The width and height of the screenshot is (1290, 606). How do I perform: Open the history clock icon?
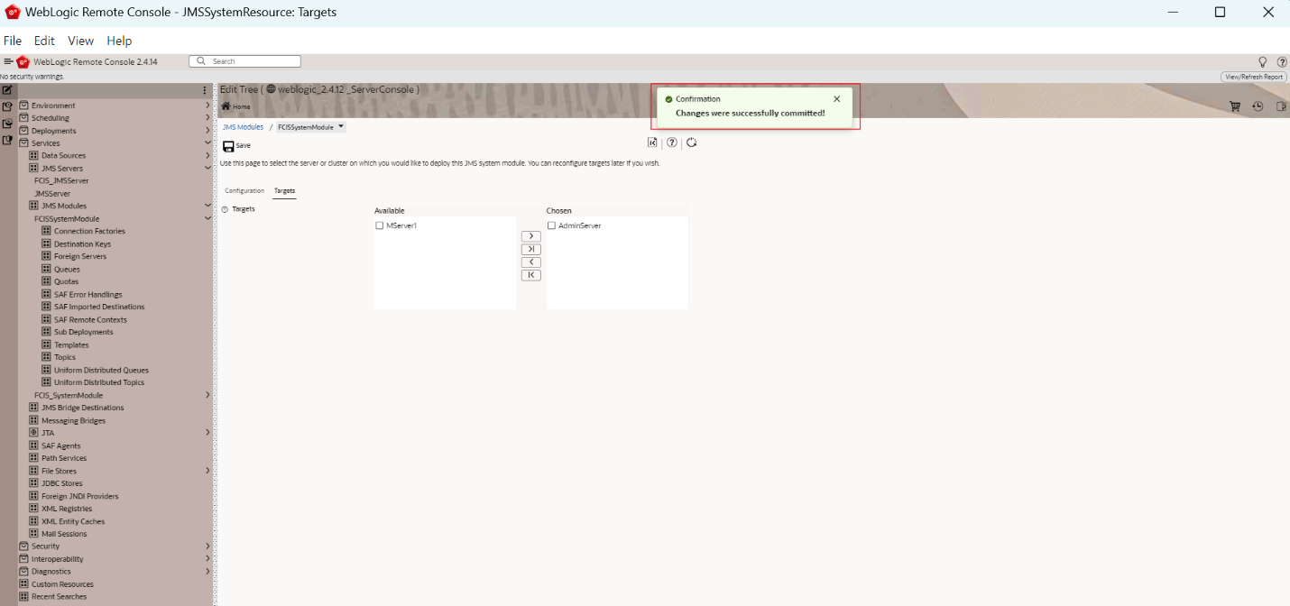[1258, 106]
